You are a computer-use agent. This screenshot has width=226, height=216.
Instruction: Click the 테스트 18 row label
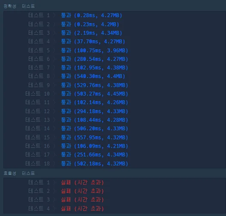point(37,164)
